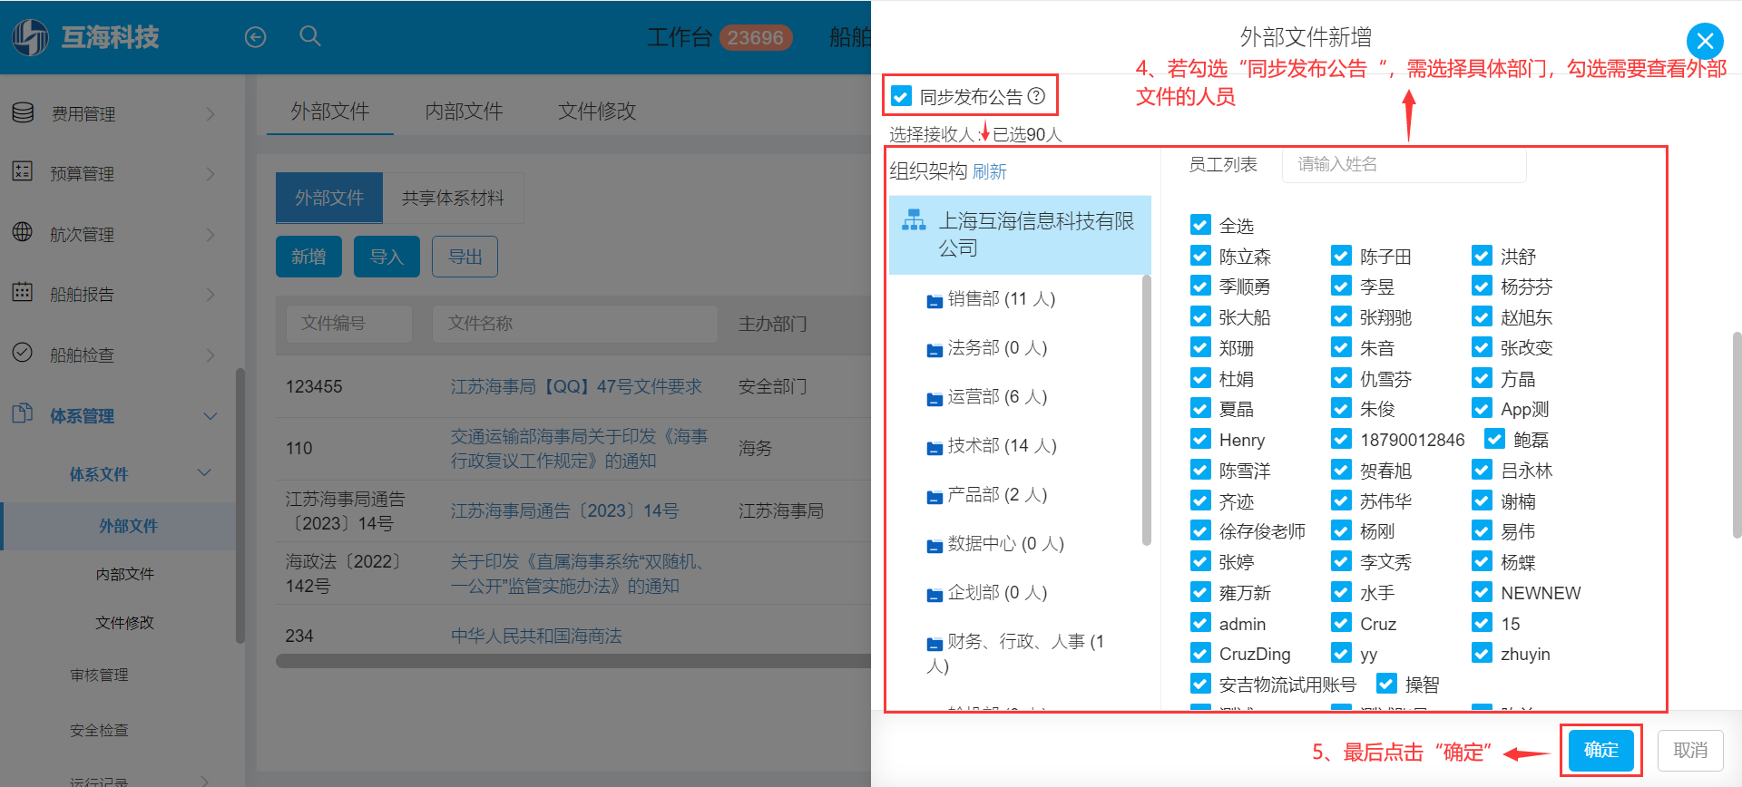Switch to the 外部文件 top tab
This screenshot has width=1742, height=787.
[329, 111]
